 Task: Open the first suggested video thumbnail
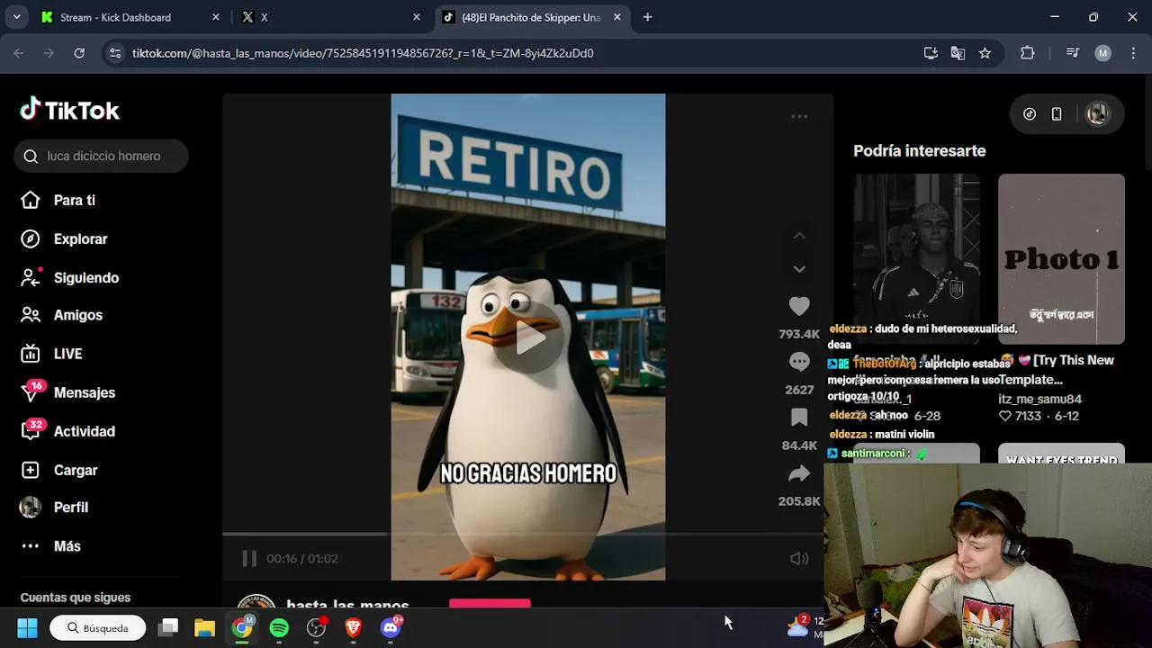tap(916, 259)
